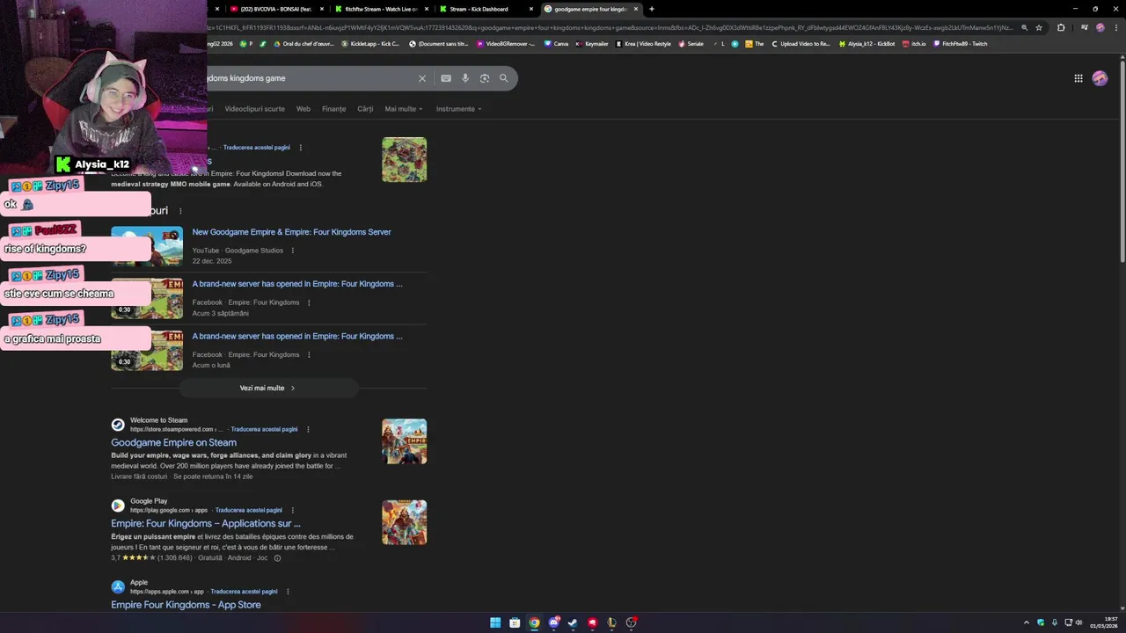Show info icon beside Google Play rating
This screenshot has width=1126, height=633.
[277, 558]
